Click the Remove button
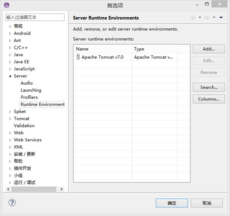230x216 pixels. point(209,72)
